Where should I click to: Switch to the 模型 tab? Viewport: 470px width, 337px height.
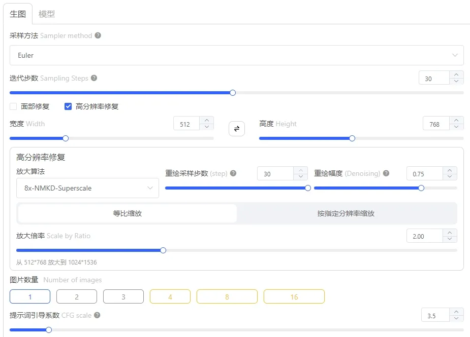47,14
